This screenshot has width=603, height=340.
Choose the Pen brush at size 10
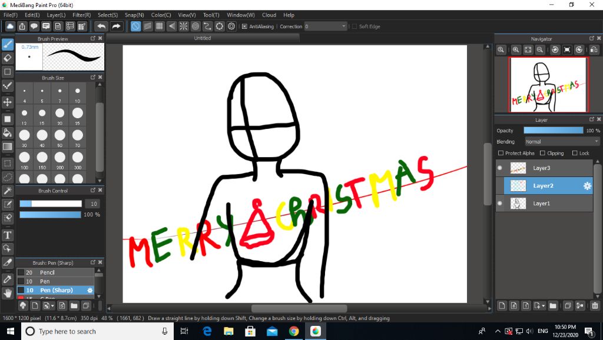[x=55, y=281]
